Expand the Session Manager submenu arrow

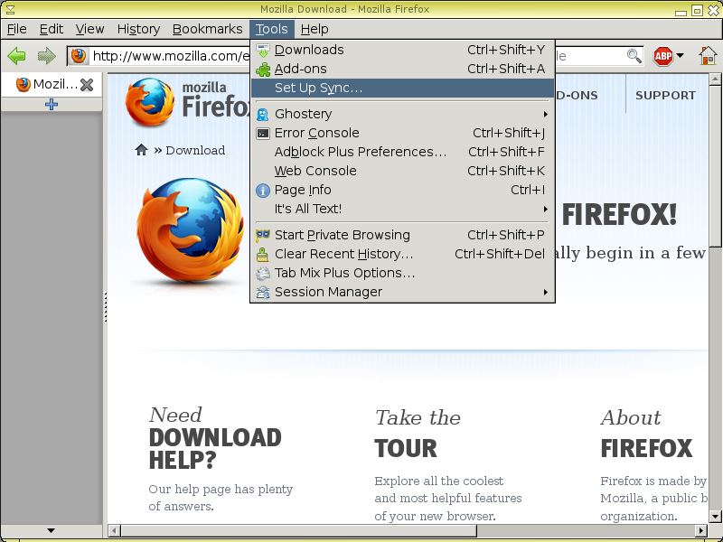pos(546,292)
